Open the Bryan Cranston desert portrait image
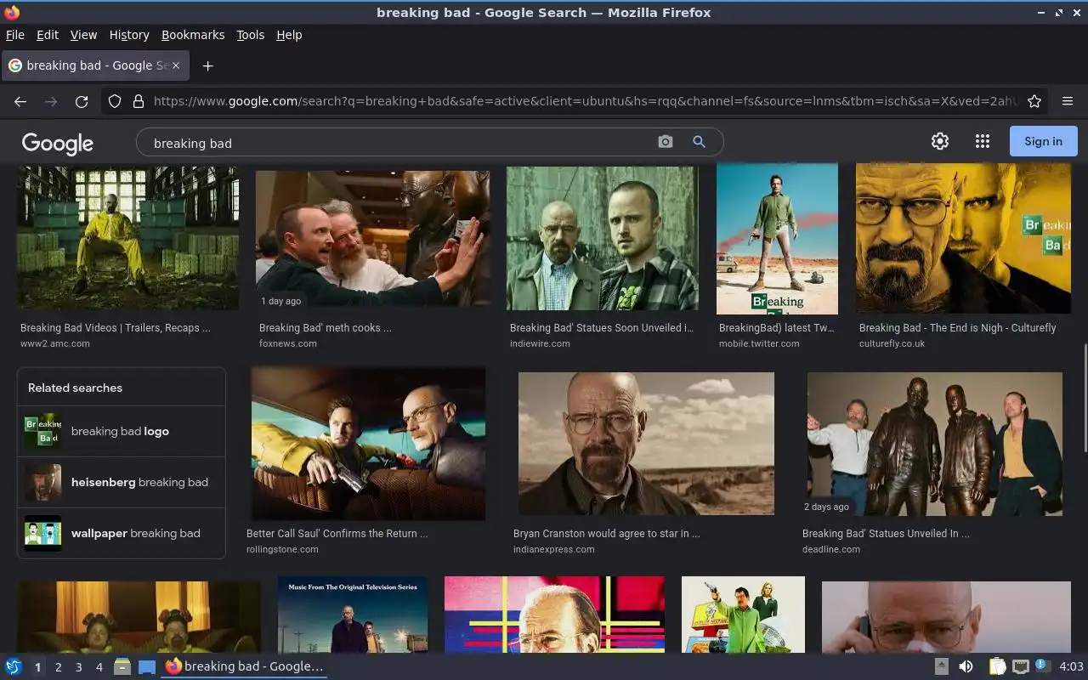1088x680 pixels. tap(646, 444)
